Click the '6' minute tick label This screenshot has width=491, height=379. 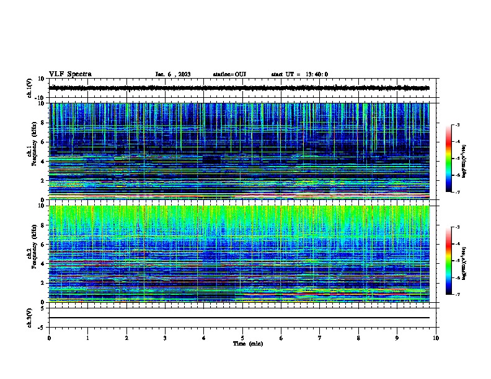click(x=281, y=338)
